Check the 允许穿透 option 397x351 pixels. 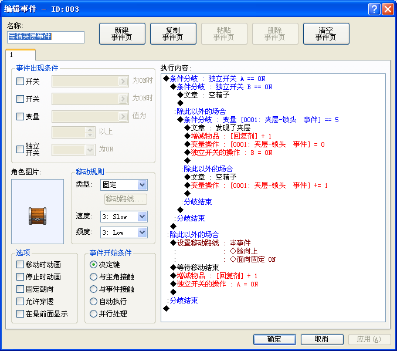[x=21, y=302]
